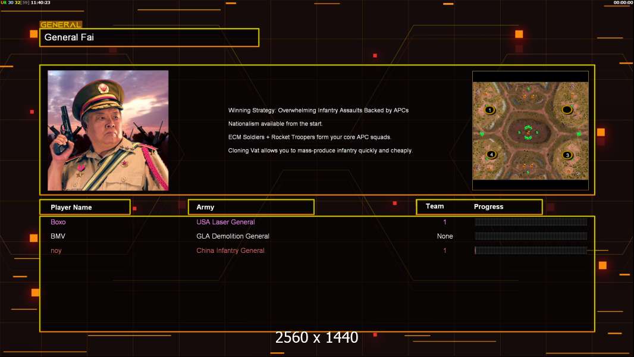This screenshot has width=634, height=357.
Task: Click the green supply marker on map's left edge
Action: (481, 134)
